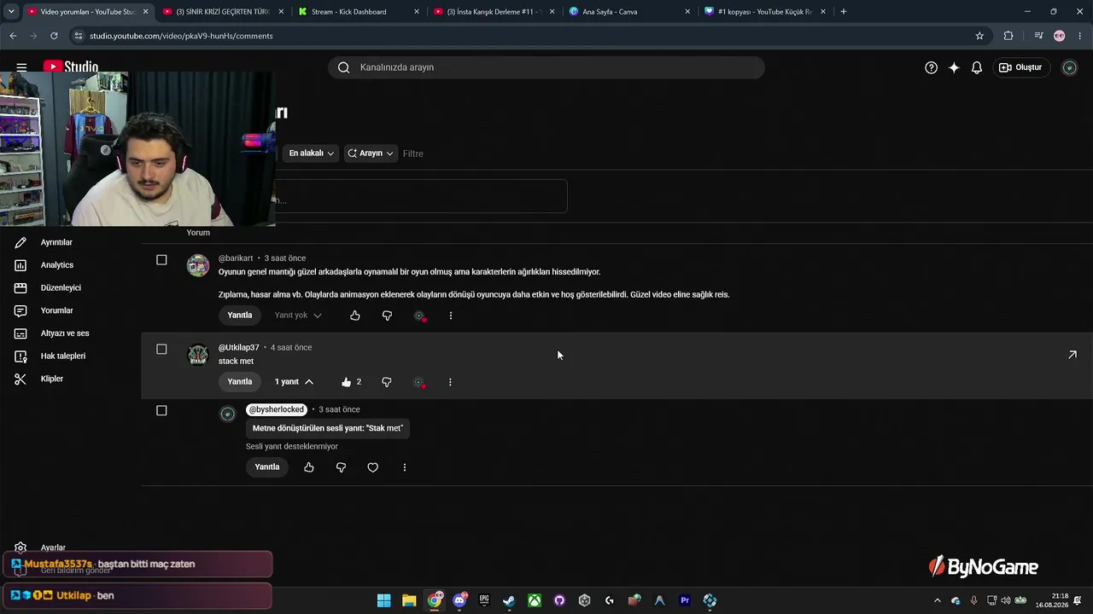1093x614 pixels.
Task: Bookmark this page with the star icon
Action: pos(979,36)
